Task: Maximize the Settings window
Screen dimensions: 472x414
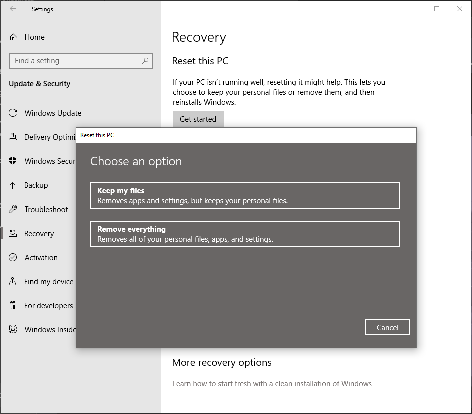Action: 437,9
